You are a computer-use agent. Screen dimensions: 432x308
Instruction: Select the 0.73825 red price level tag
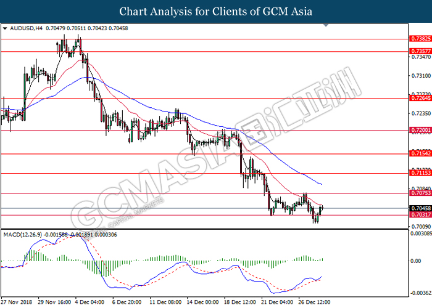[420, 39]
